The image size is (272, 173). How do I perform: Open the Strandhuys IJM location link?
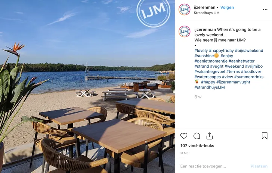[206, 13]
